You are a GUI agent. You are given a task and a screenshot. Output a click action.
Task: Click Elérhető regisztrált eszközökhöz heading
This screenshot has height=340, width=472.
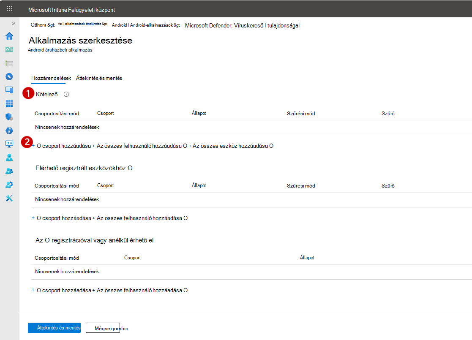point(84,168)
